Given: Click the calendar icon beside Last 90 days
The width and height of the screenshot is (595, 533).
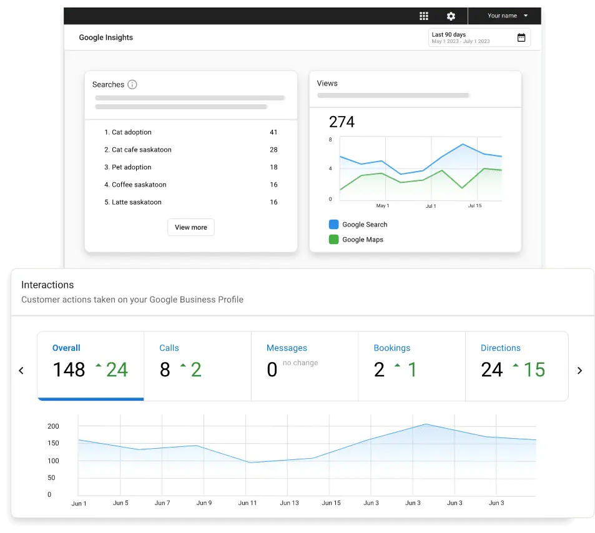Looking at the screenshot, I should (x=521, y=37).
